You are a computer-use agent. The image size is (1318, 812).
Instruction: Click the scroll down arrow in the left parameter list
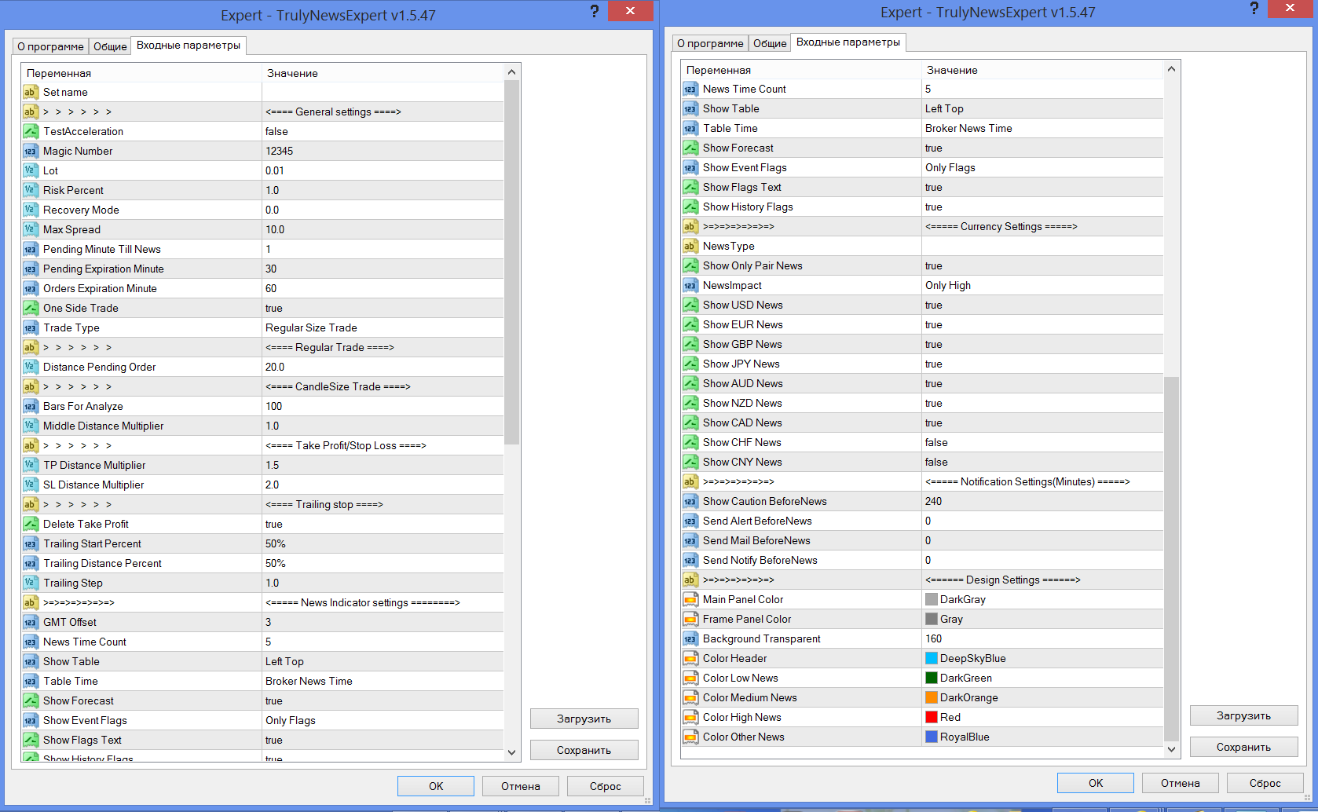pyautogui.click(x=511, y=752)
